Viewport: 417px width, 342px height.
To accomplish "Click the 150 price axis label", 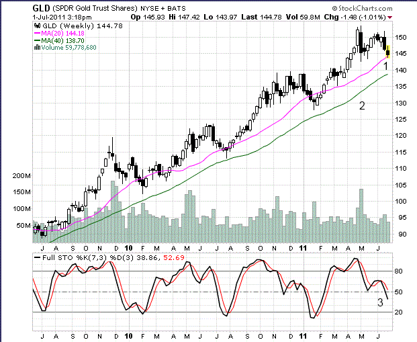I will [401, 37].
